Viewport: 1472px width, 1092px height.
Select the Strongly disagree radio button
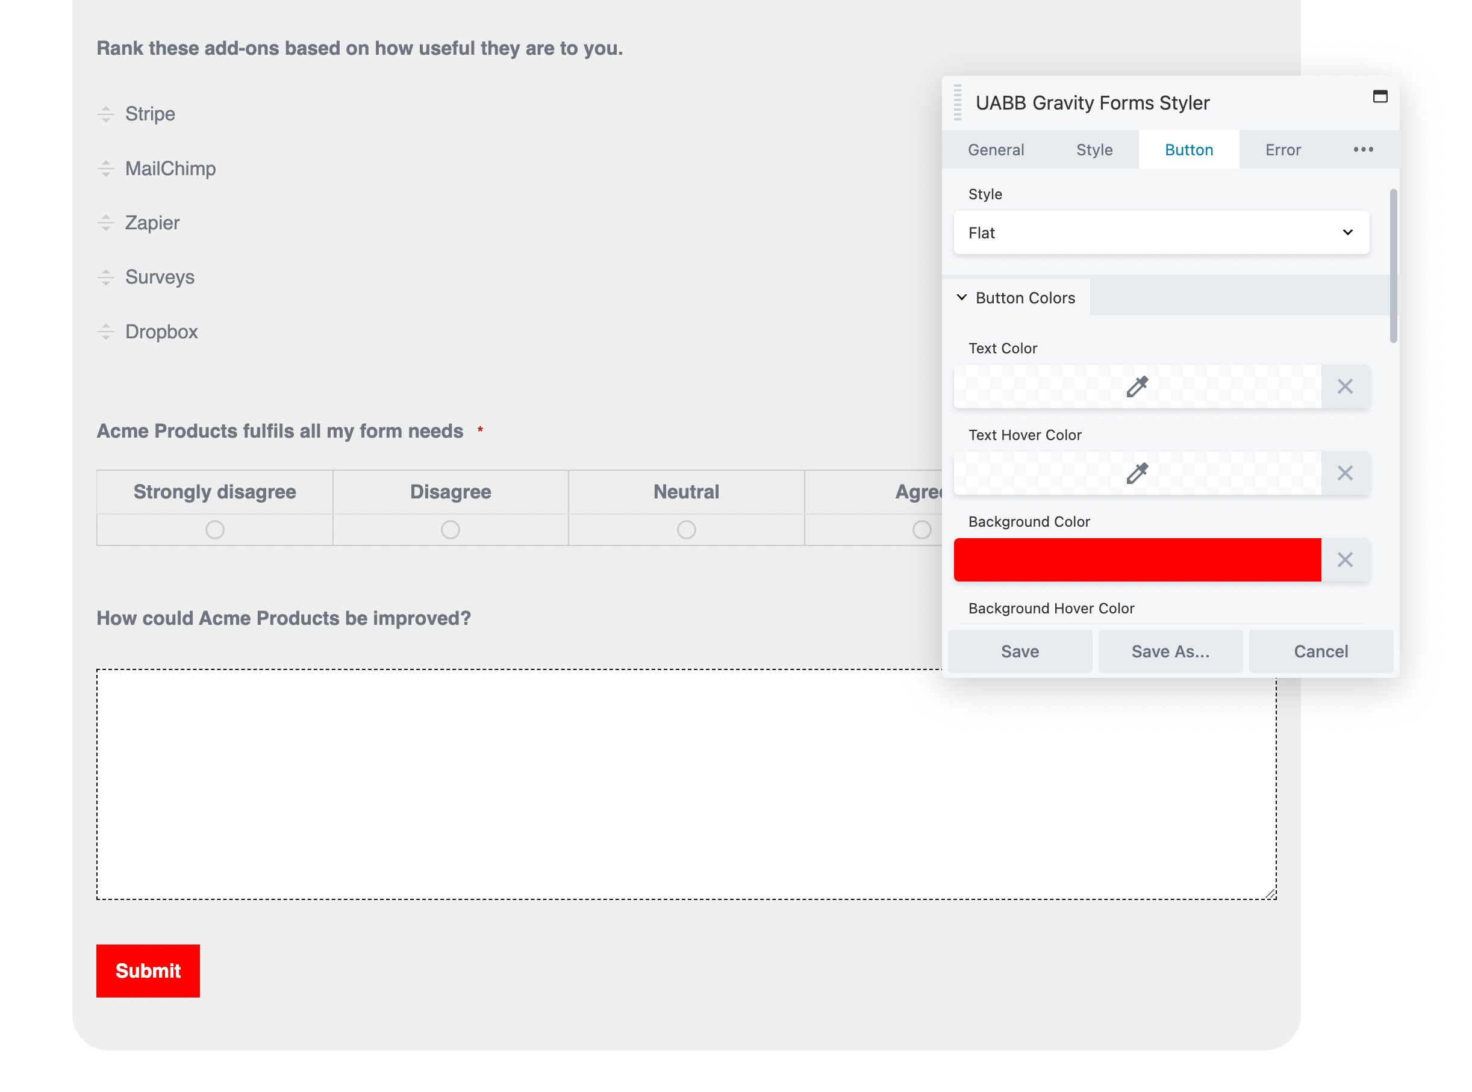(x=214, y=530)
